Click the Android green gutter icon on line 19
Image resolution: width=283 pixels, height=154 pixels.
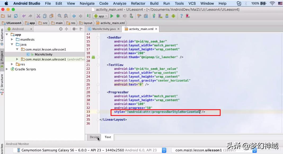coord(93,57)
